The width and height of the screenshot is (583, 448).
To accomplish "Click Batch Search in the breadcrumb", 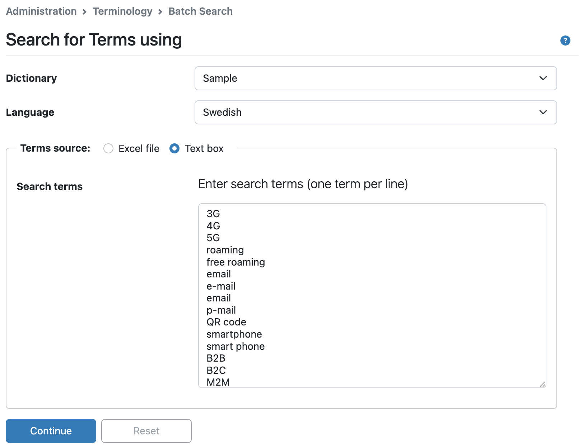I will 200,11.
